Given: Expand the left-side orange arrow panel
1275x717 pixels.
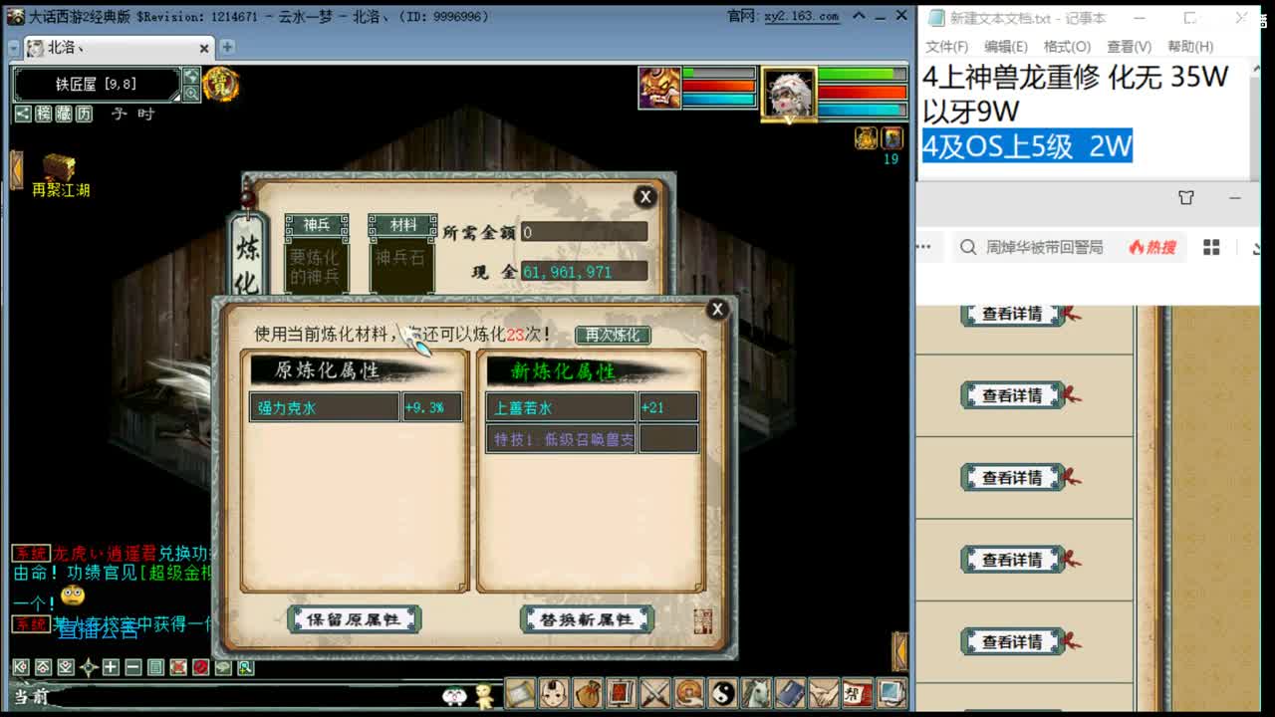Looking at the screenshot, I should pos(16,169).
